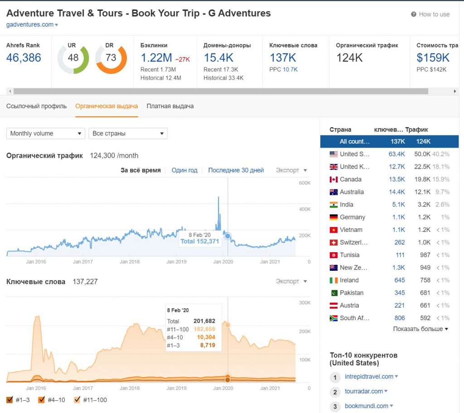Click the United Kingdom keywords value 12.7K
Image resolution: width=464 pixels, height=413 pixels.
click(396, 167)
